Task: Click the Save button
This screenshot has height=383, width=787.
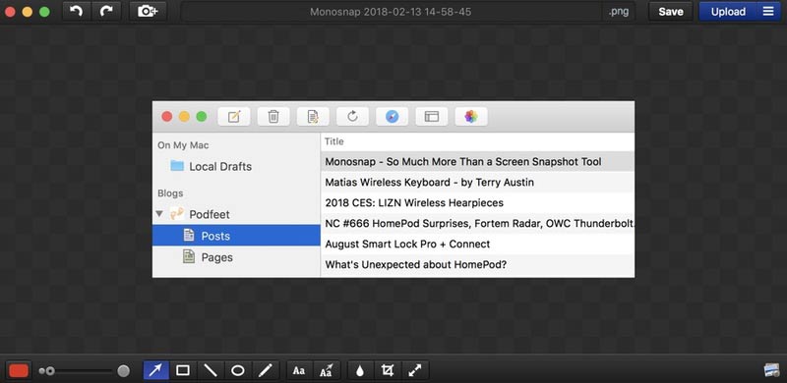Action: click(671, 11)
